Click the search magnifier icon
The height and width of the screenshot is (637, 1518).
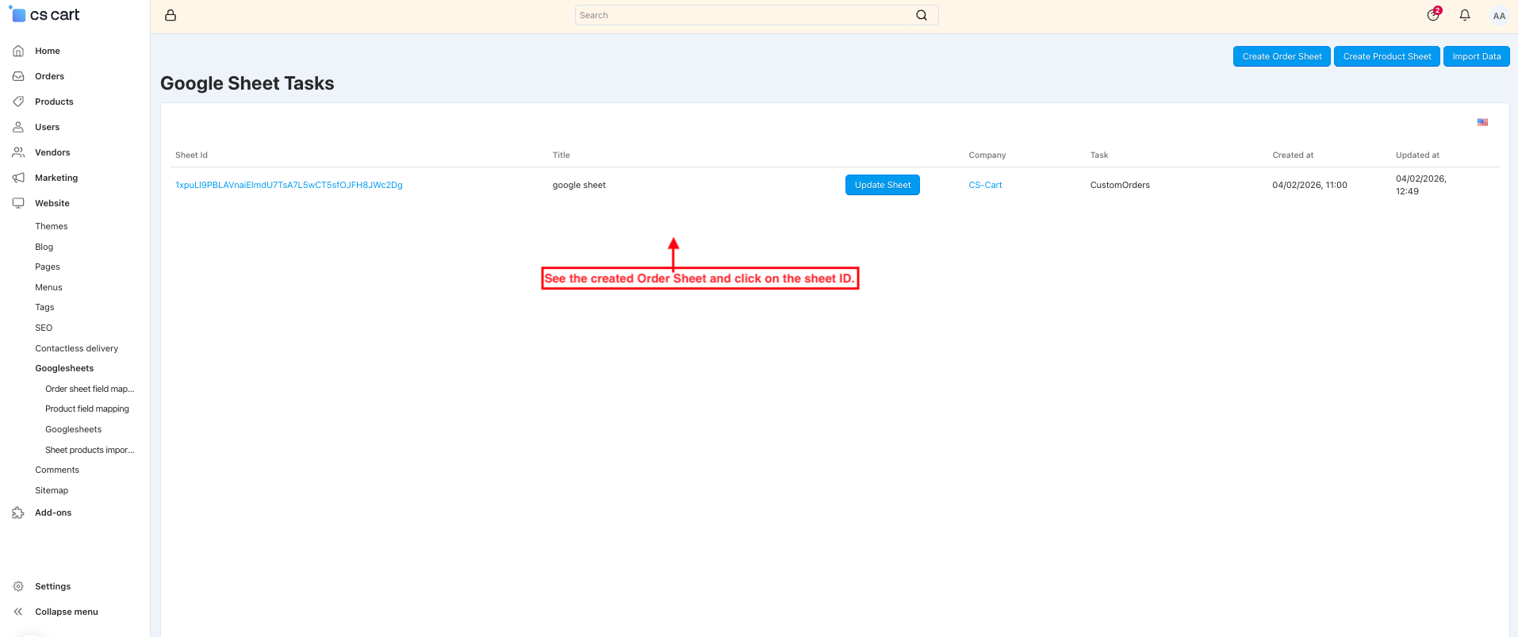pos(922,15)
